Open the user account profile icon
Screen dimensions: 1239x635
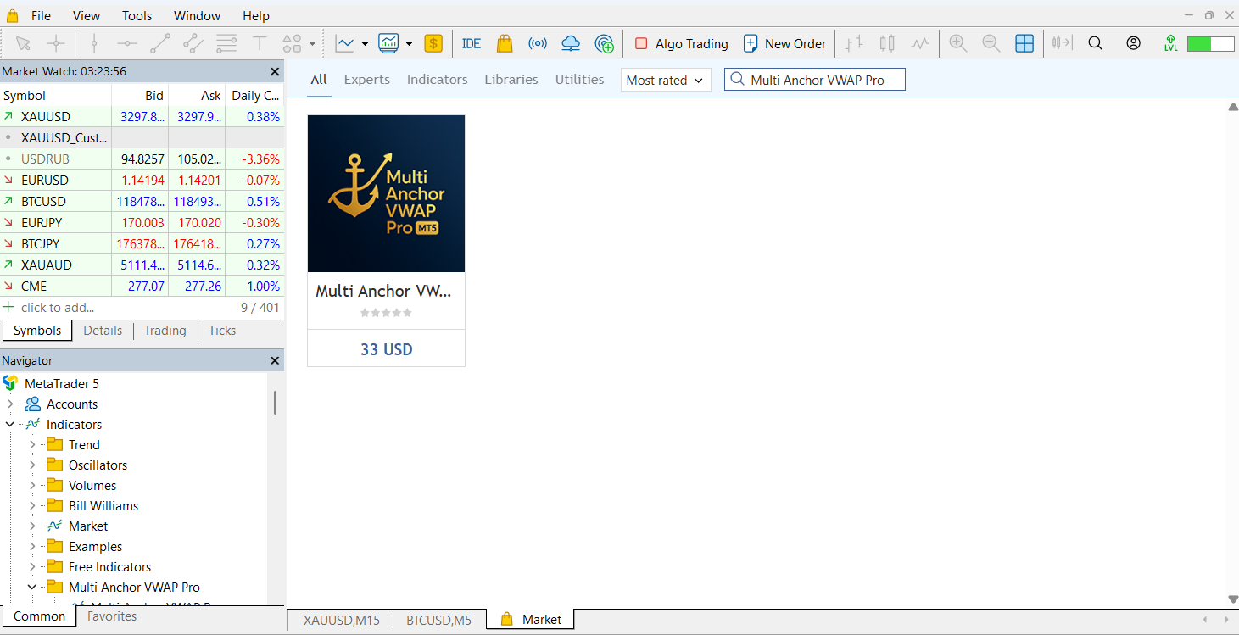click(x=1134, y=43)
